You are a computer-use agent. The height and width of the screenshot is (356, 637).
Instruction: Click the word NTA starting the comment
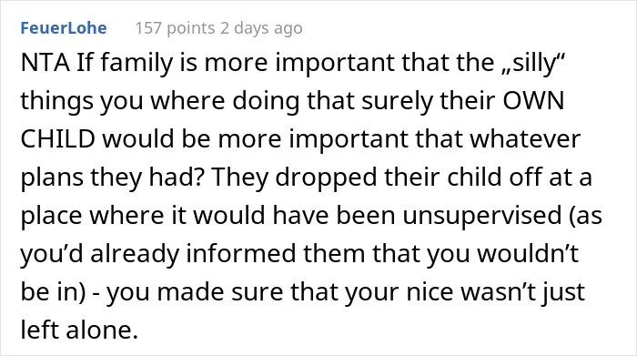(x=45, y=63)
